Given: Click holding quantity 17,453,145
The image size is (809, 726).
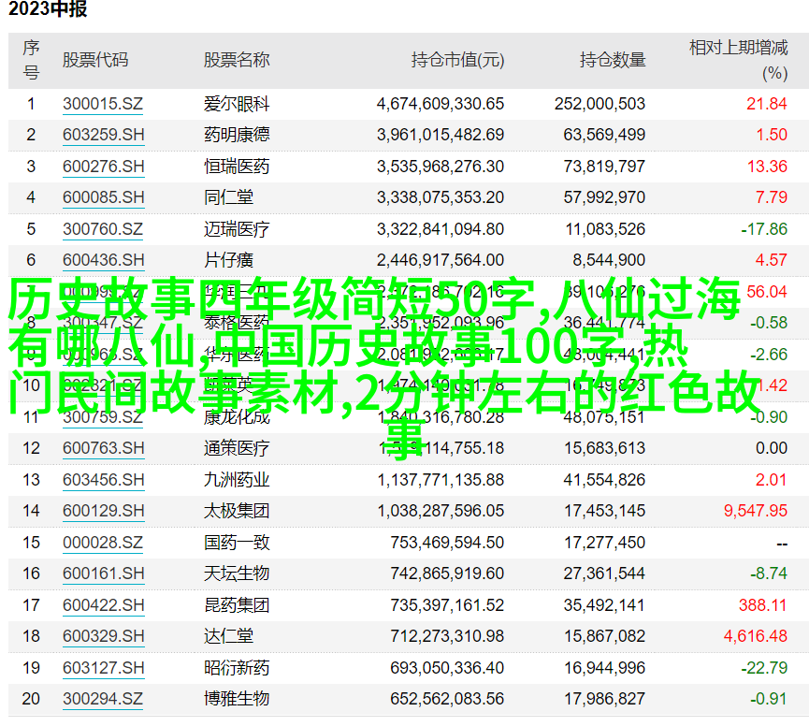Looking at the screenshot, I should [x=605, y=511].
